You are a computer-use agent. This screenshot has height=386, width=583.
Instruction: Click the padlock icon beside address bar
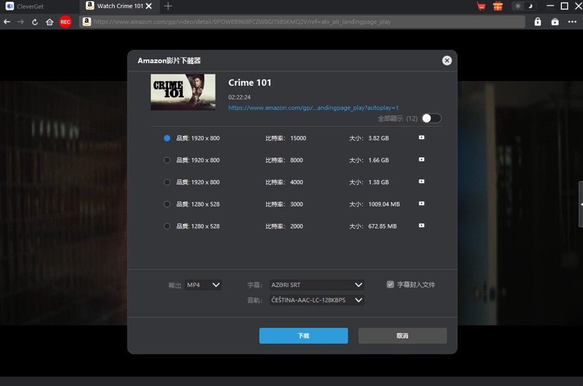[537, 22]
